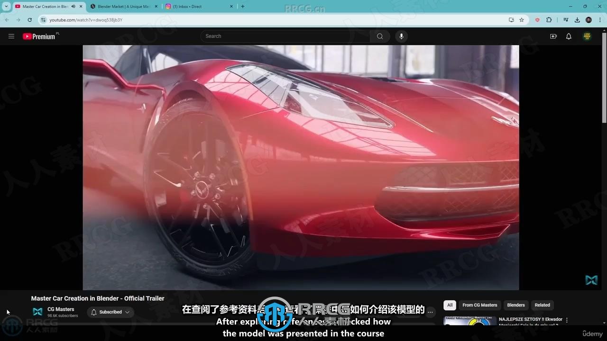Go back in browser history
The image size is (607, 341).
pos(7,20)
